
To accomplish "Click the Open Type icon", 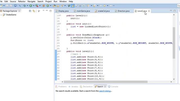I will pos(54,6).
